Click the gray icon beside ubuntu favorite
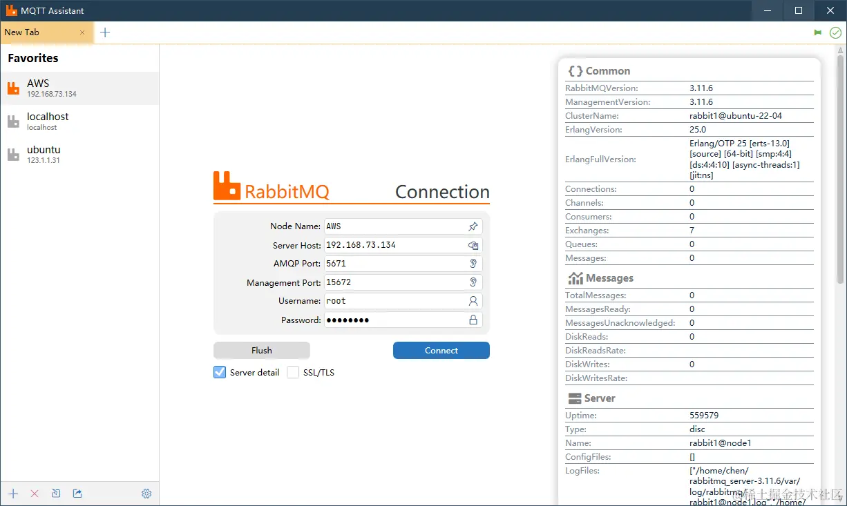 tap(13, 155)
